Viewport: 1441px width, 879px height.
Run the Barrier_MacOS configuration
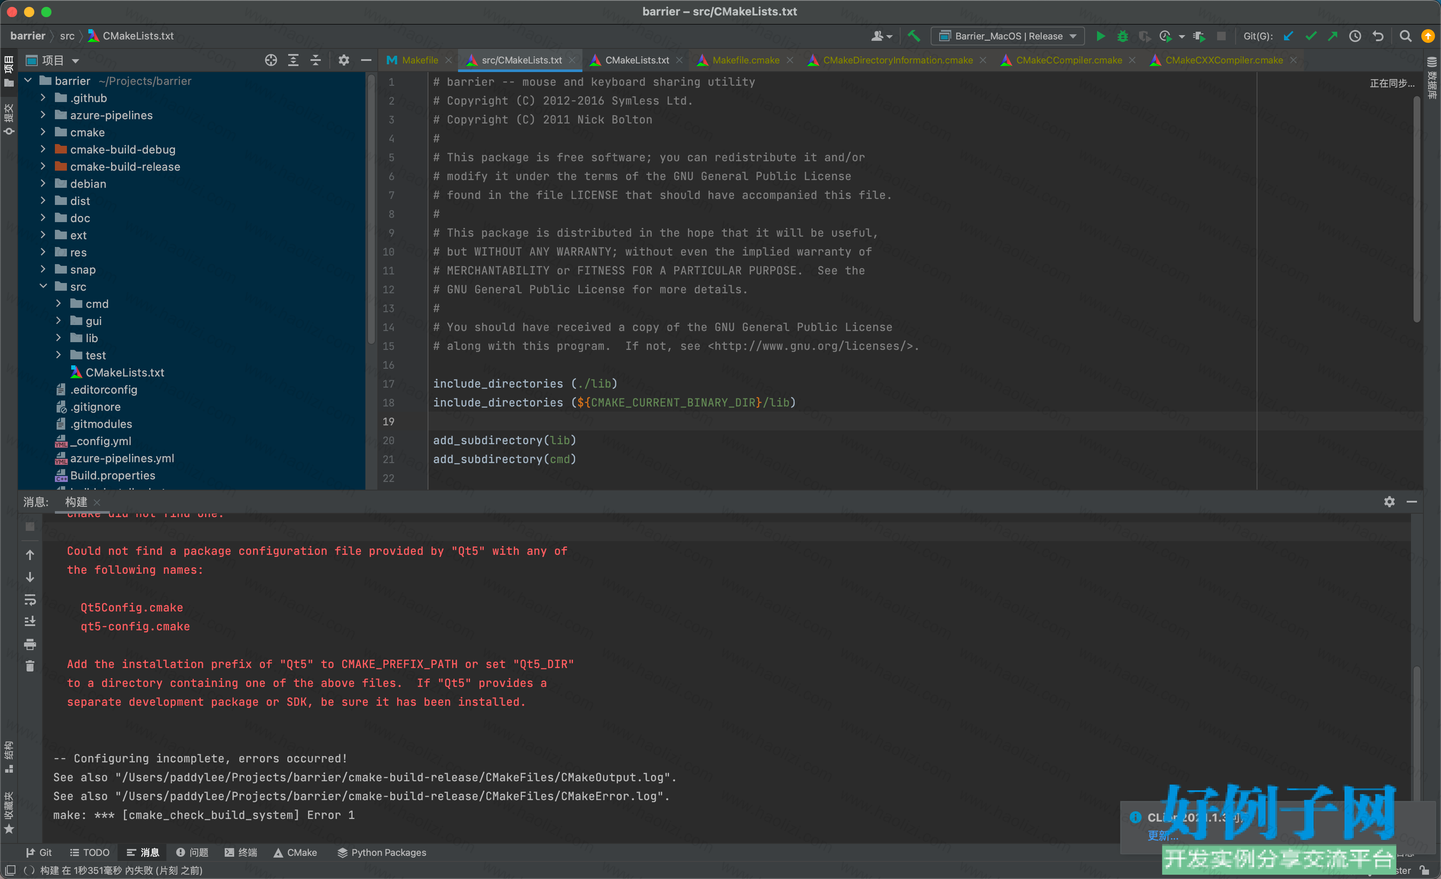(1100, 36)
